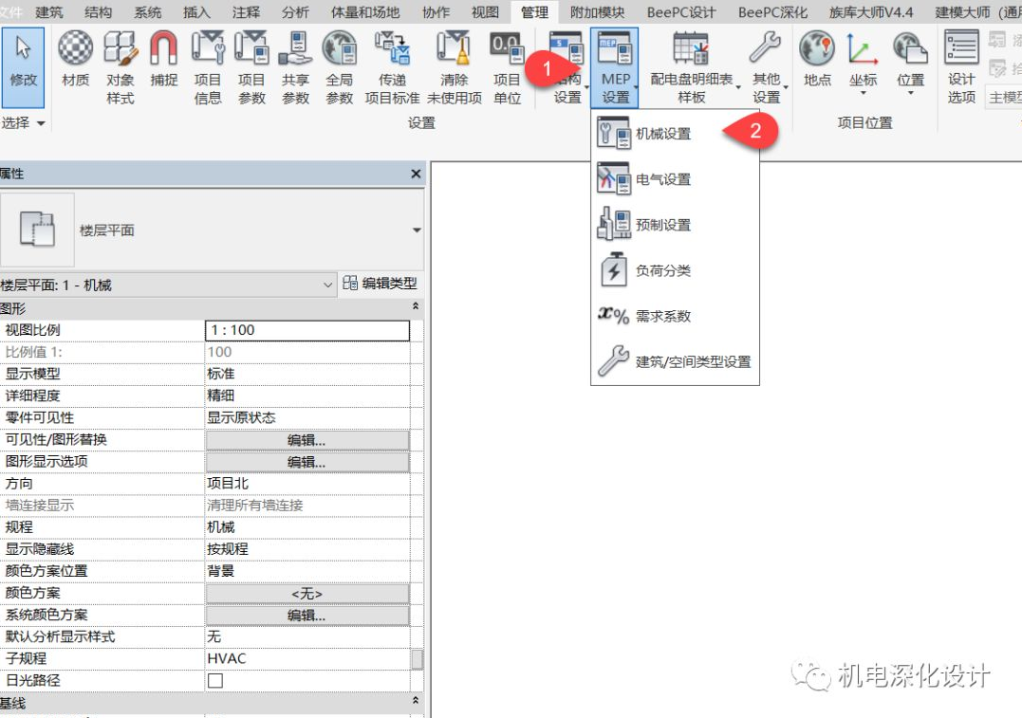
Task: Open the 坐标 (Coordinates) dropdown
Action: 863,64
